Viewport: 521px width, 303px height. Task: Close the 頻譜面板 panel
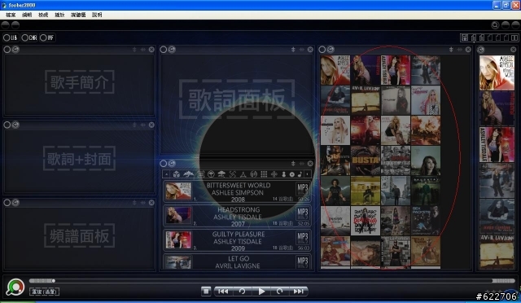(x=151, y=203)
